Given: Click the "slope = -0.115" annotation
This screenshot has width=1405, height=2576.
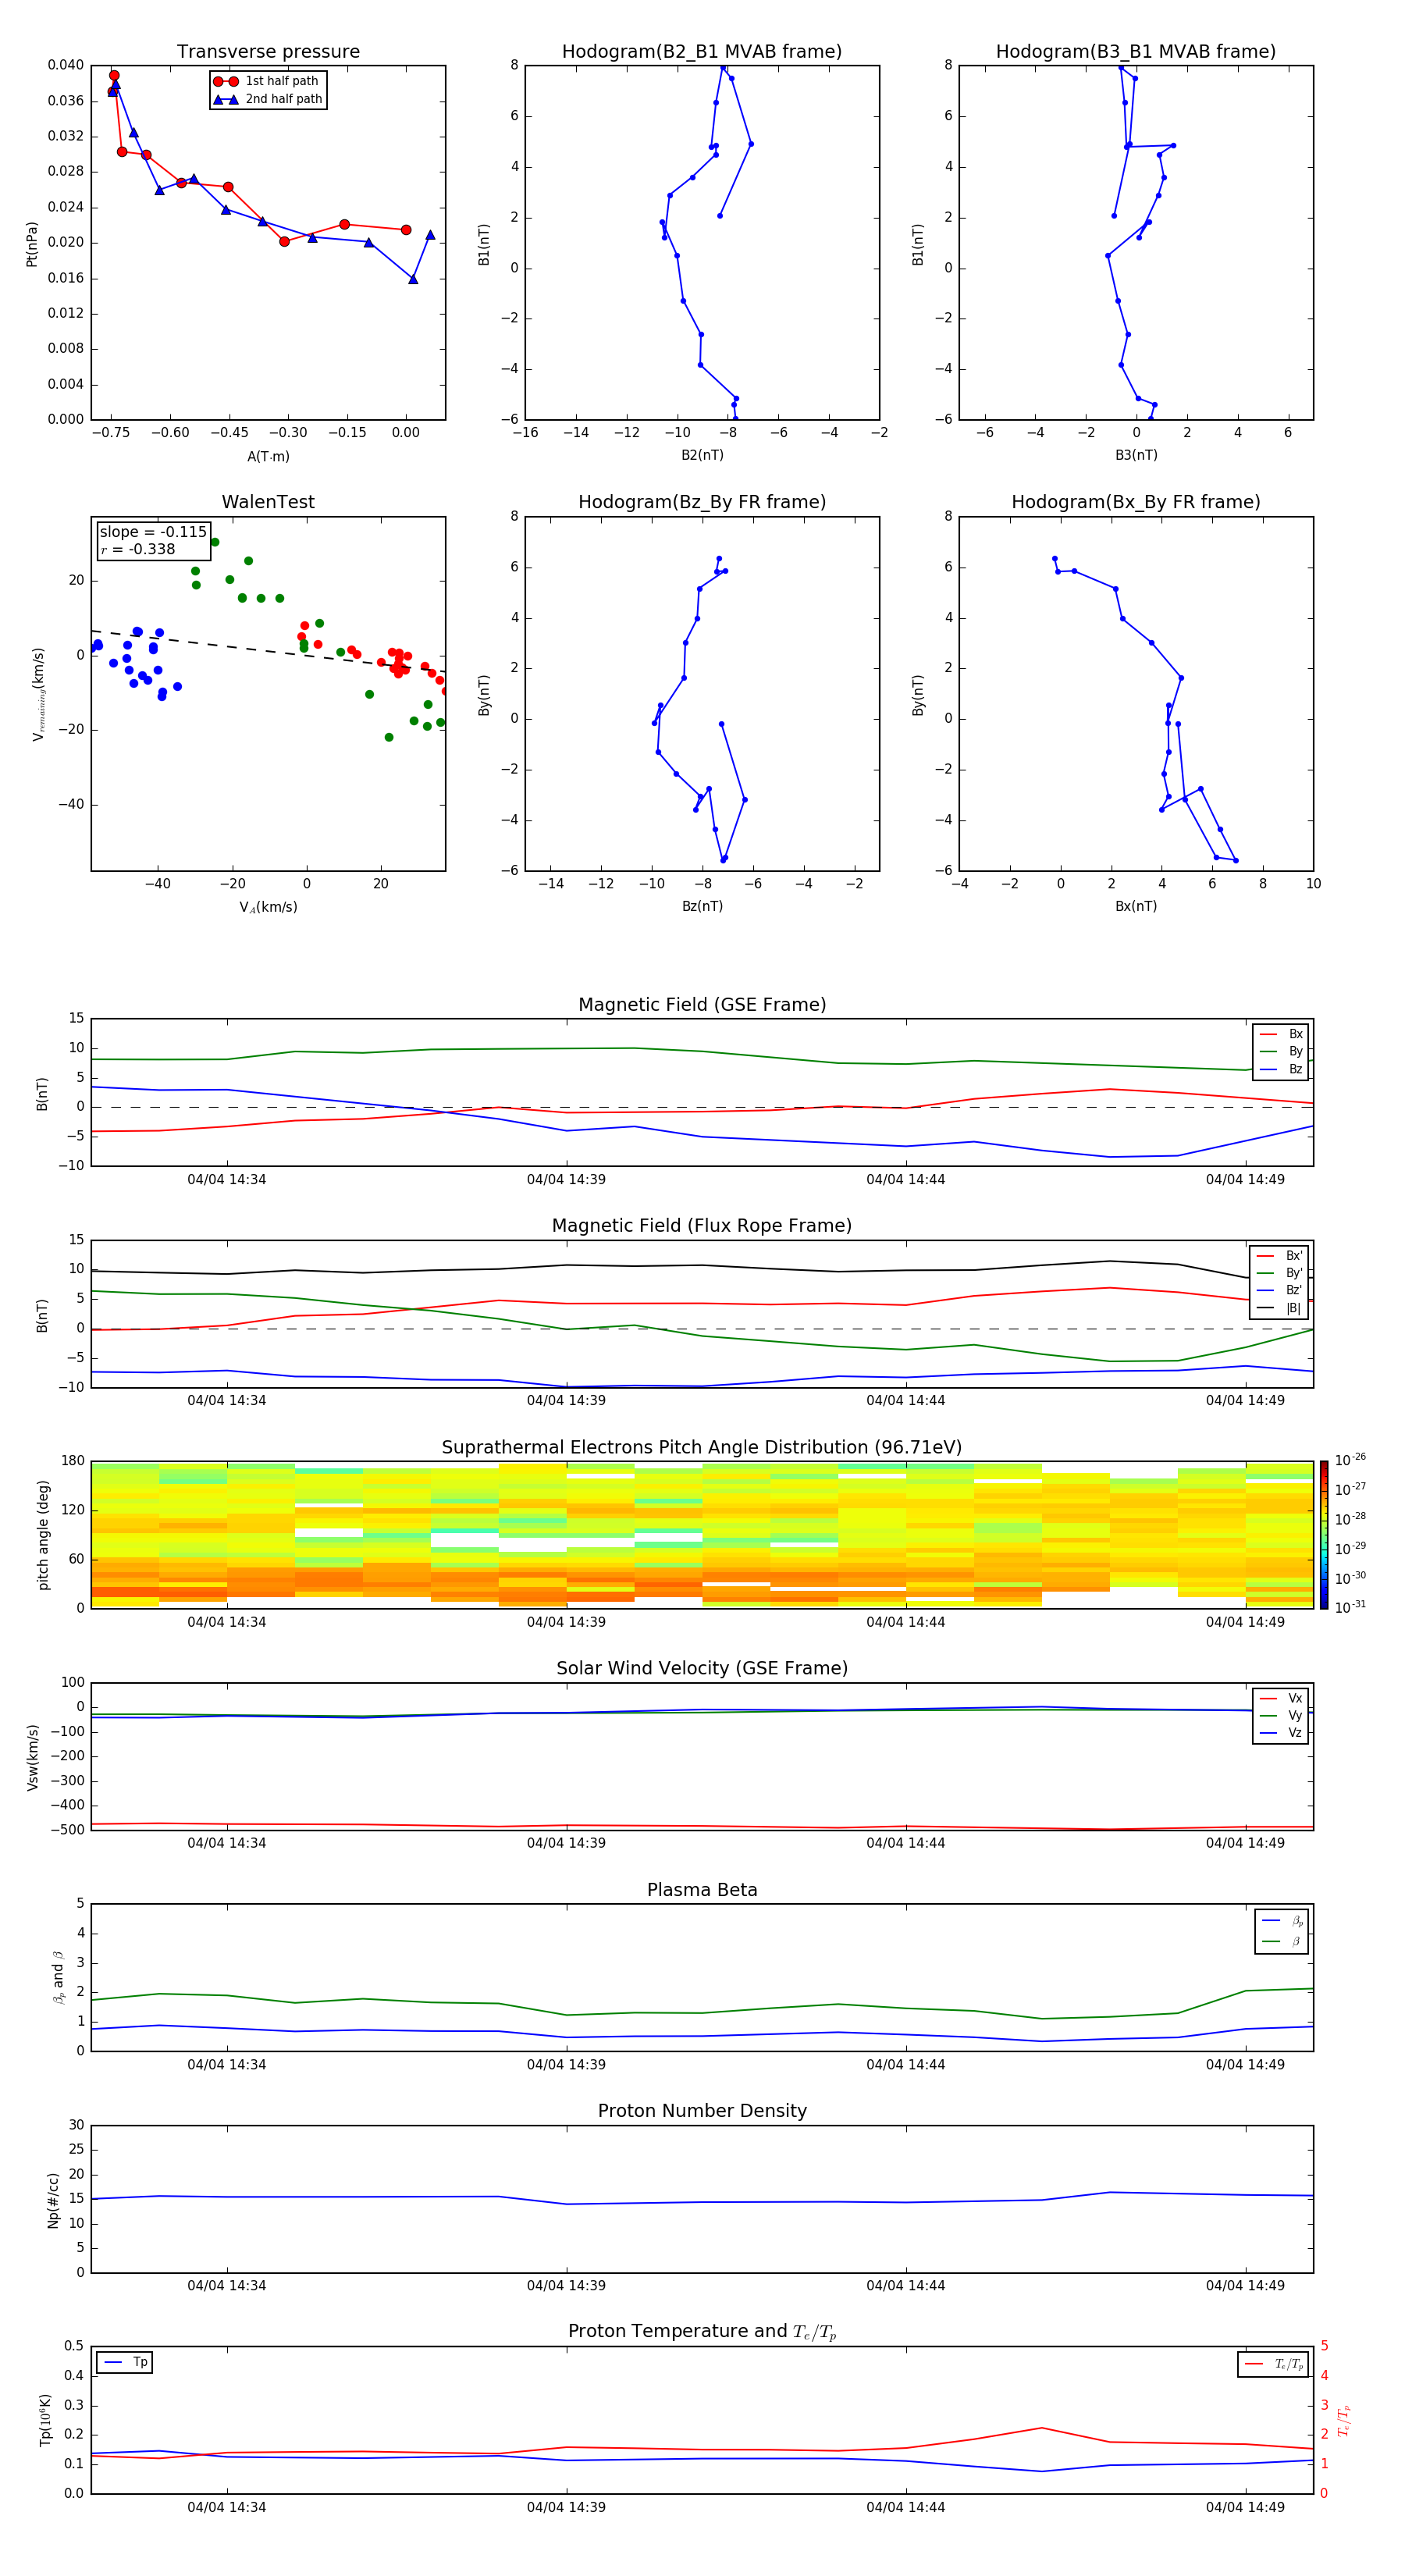Looking at the screenshot, I should tap(153, 532).
